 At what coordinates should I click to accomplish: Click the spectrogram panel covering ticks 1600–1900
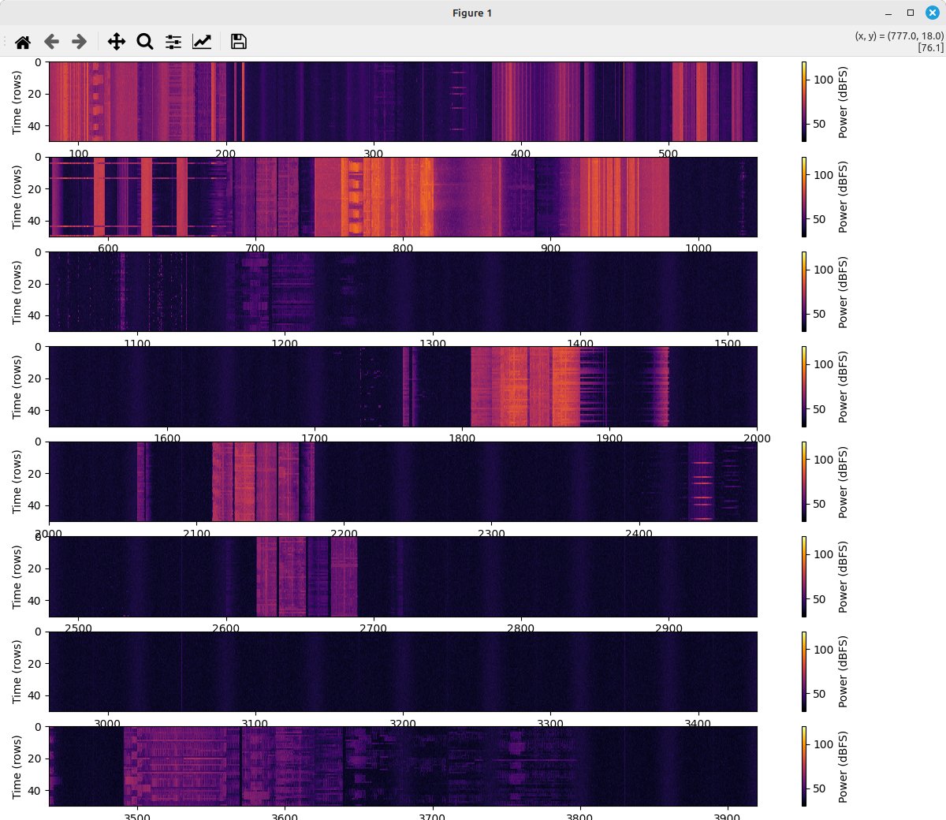click(403, 386)
